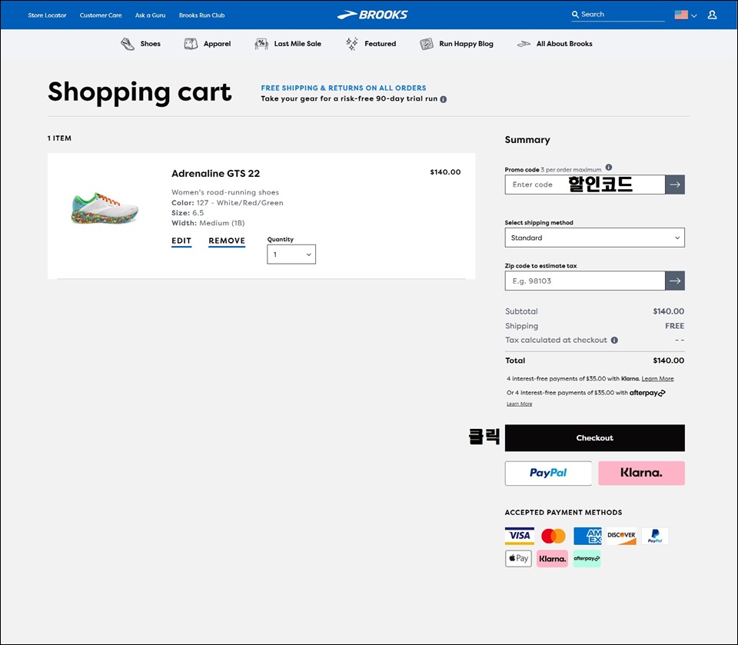Image resolution: width=738 pixels, height=645 pixels.
Task: Click the Subtotal $140.00 amount
Action: [x=668, y=311]
